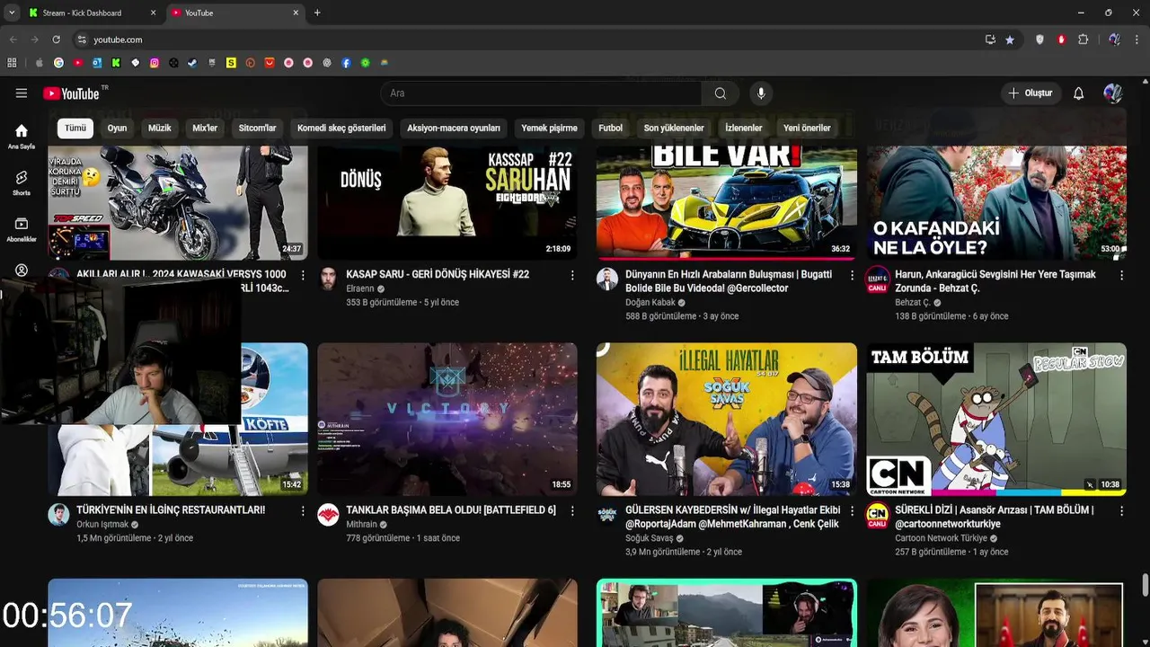Image resolution: width=1150 pixels, height=647 pixels.
Task: Open new browser tab with plus
Action: click(x=317, y=13)
